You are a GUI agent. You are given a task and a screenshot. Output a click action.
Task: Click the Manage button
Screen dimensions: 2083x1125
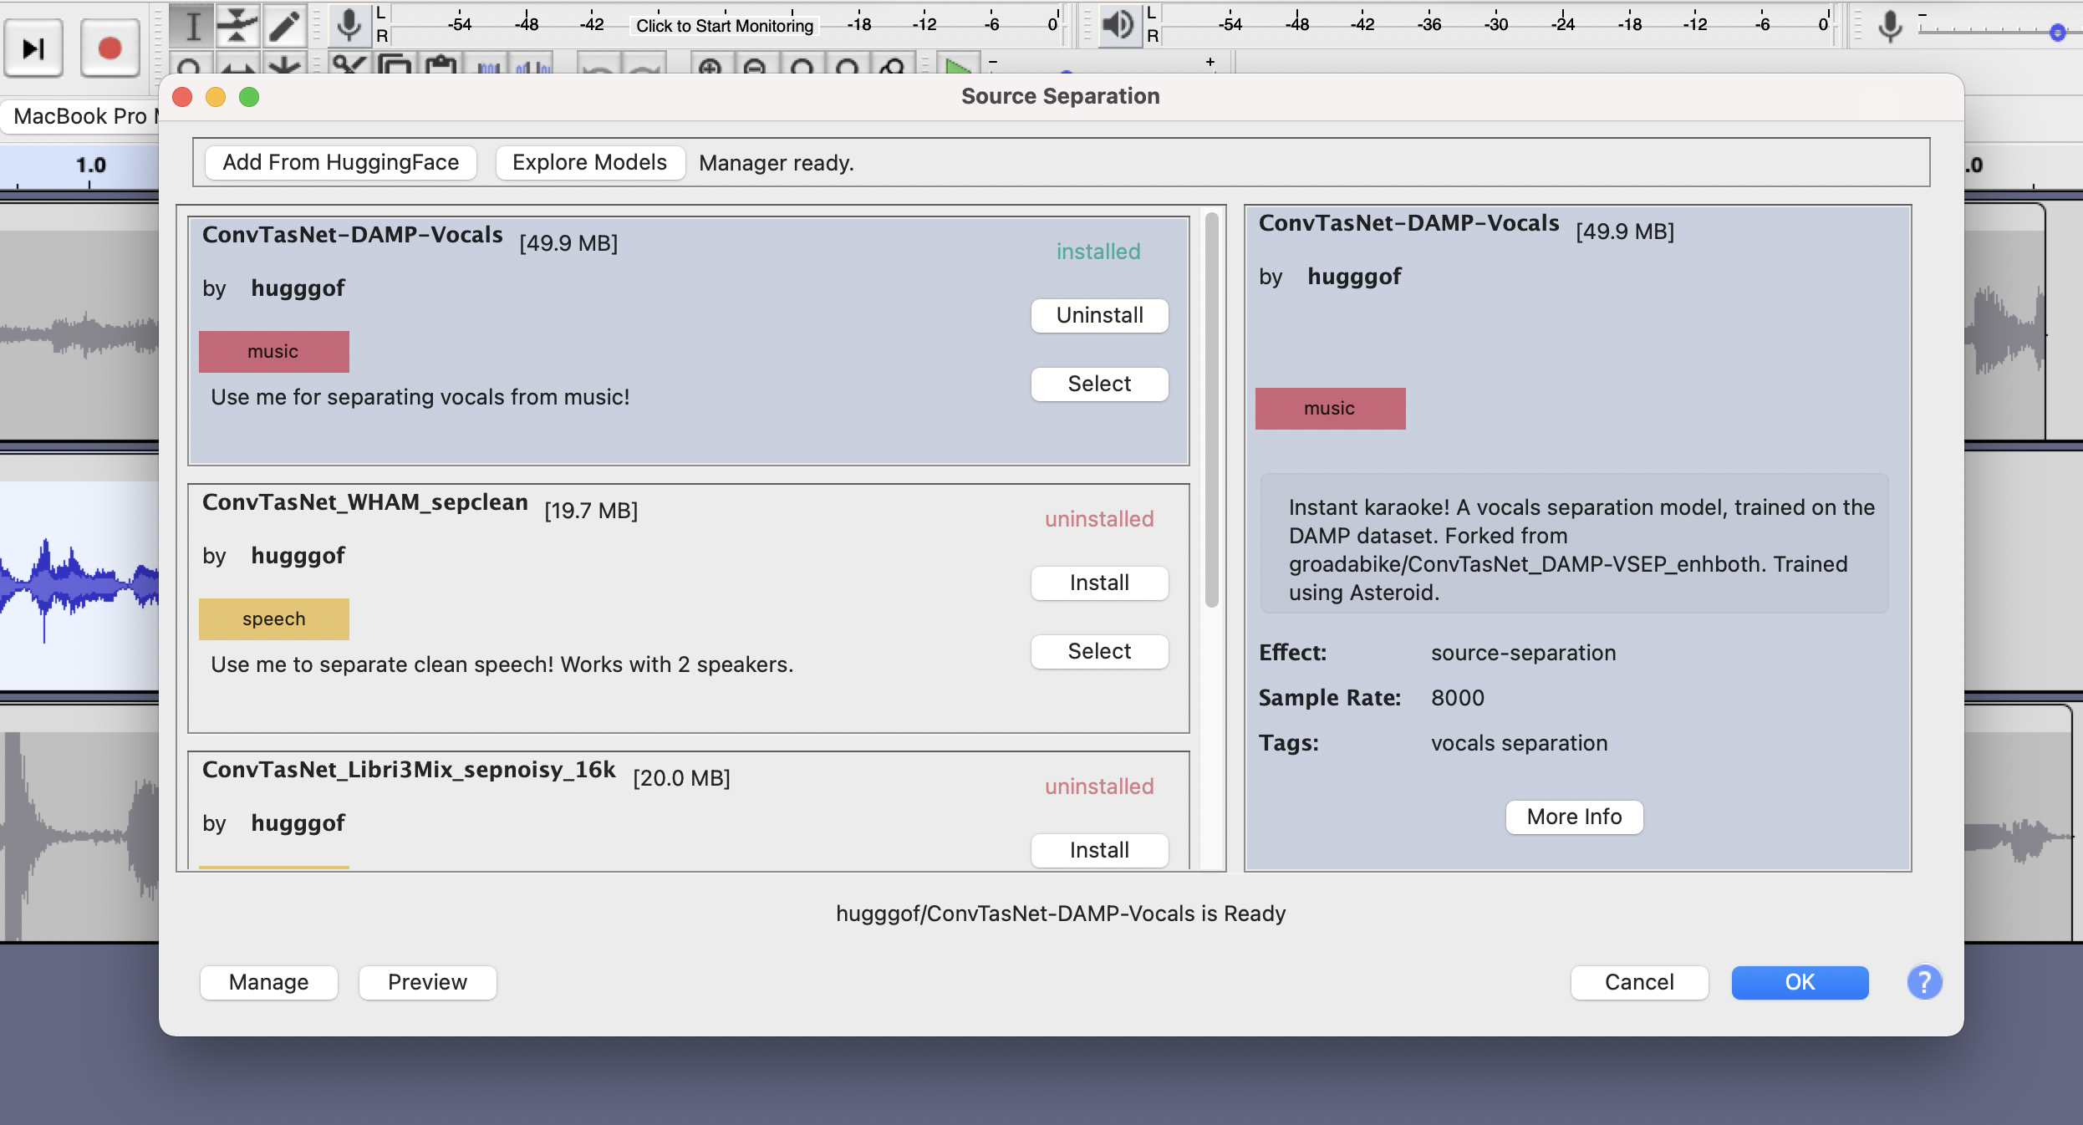pyautogui.click(x=268, y=982)
